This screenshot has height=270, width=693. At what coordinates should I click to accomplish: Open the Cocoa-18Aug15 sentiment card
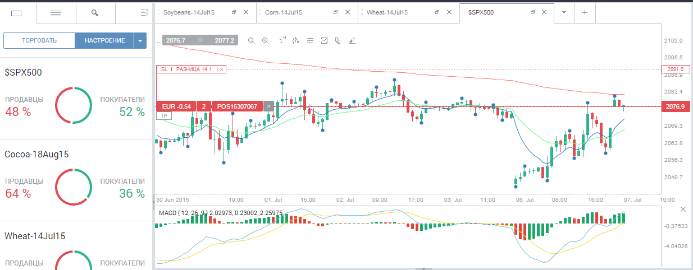point(76,180)
